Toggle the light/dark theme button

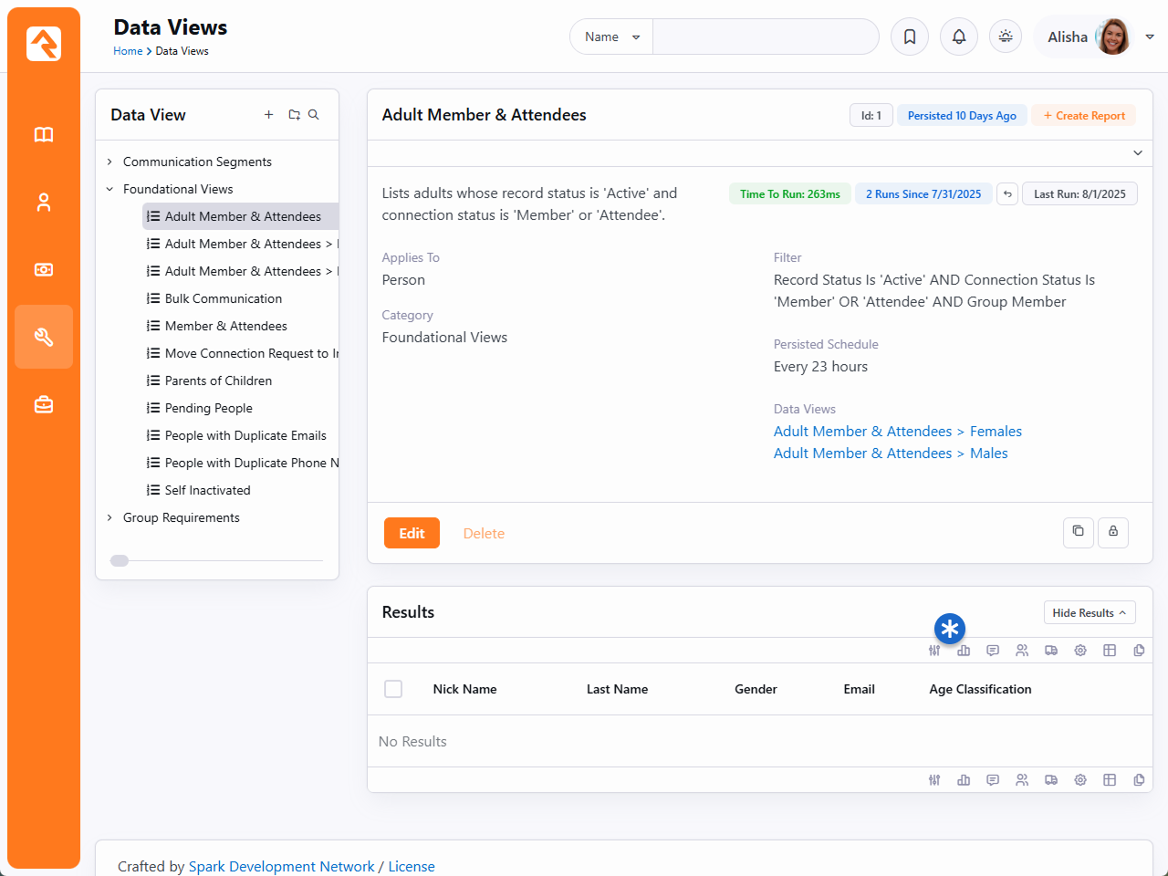tap(1006, 37)
